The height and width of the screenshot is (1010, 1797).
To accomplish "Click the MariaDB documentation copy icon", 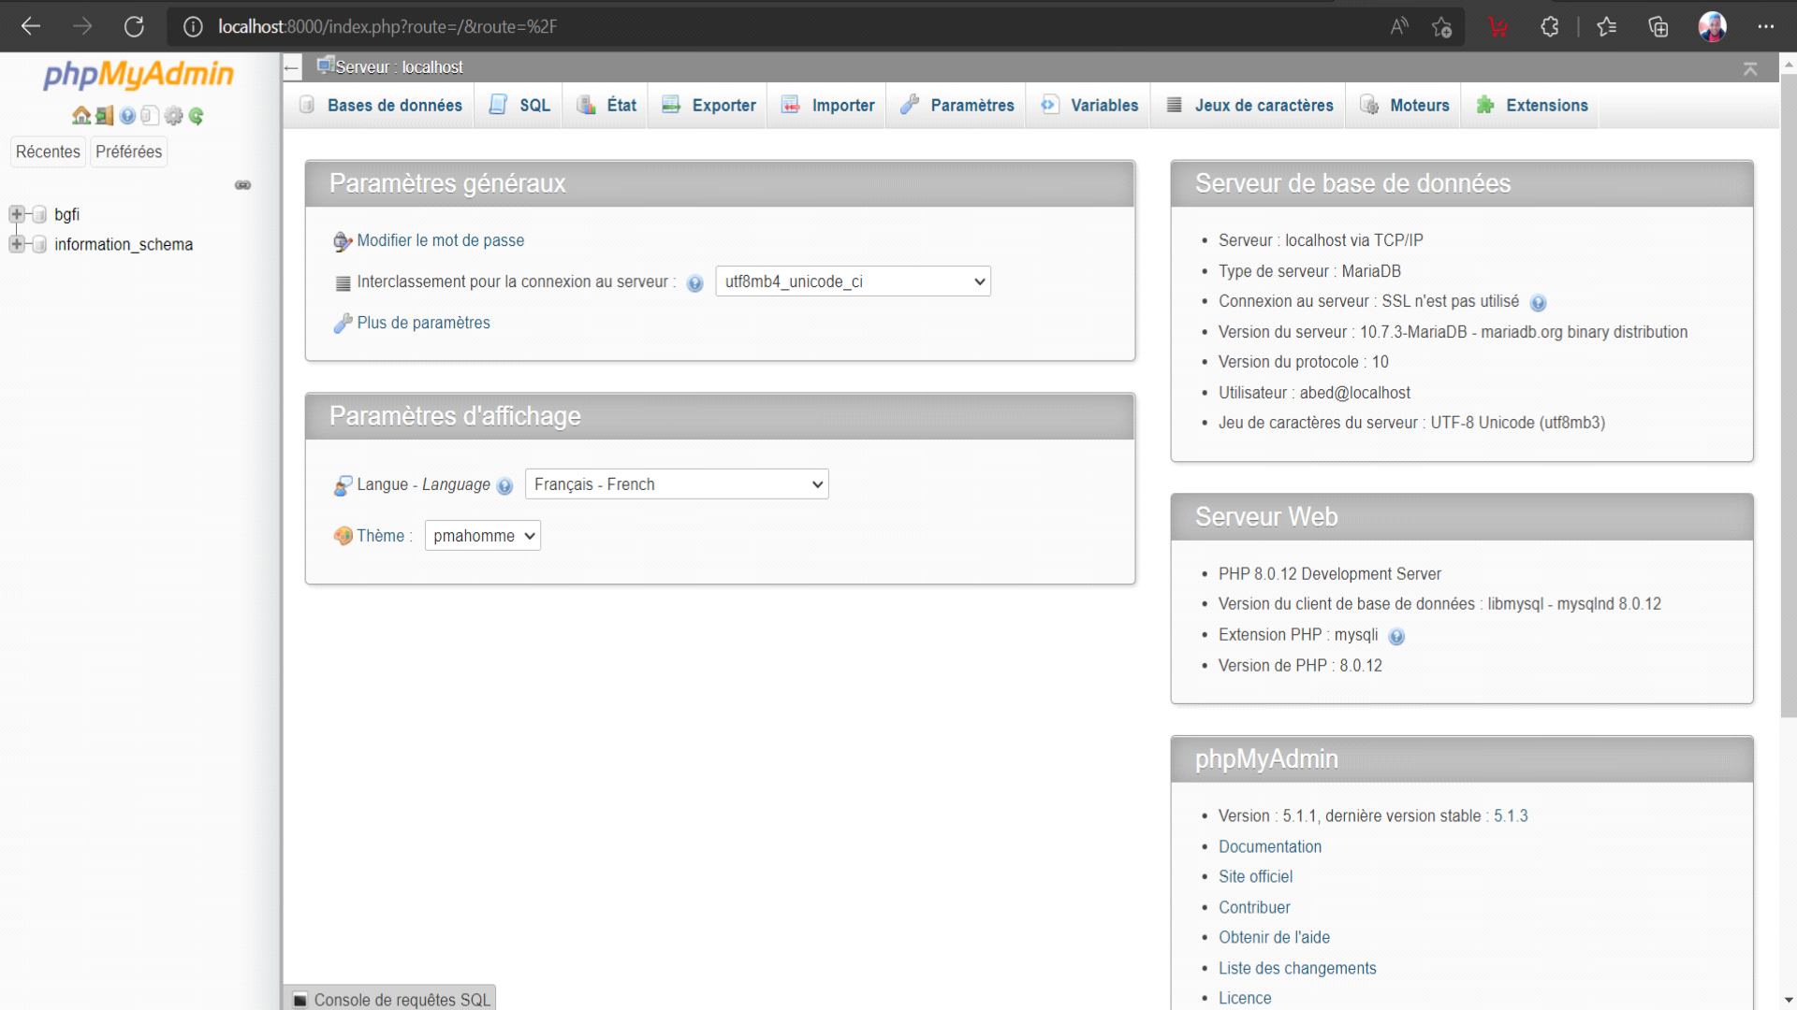I will pos(150,116).
